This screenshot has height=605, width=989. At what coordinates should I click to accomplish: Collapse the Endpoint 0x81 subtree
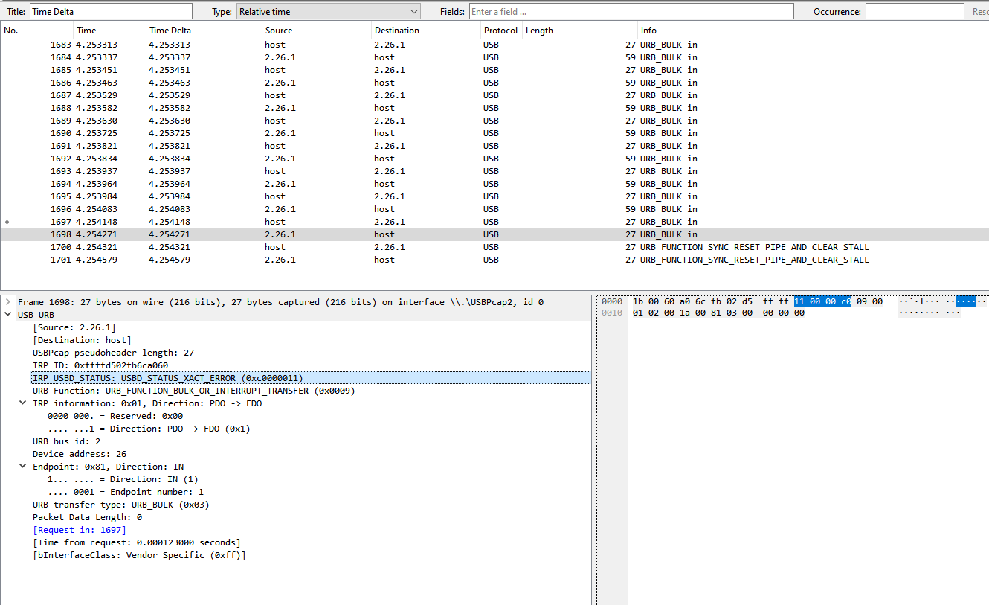(x=22, y=466)
